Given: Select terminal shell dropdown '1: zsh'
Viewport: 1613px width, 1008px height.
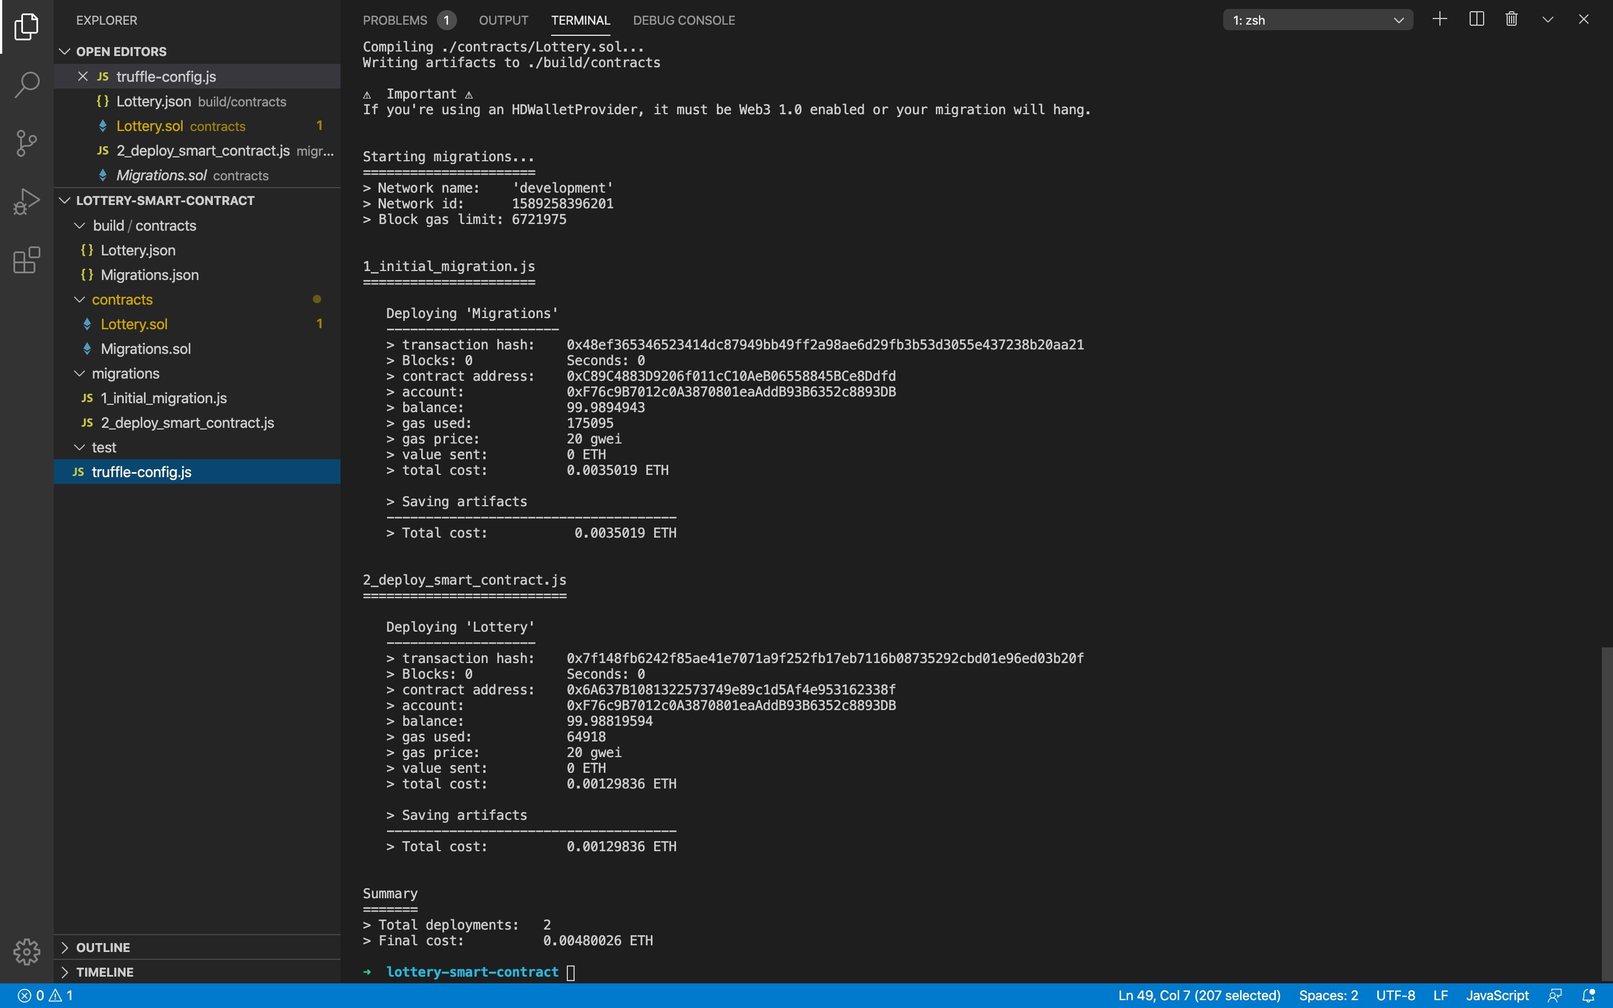Looking at the screenshot, I should coord(1318,20).
